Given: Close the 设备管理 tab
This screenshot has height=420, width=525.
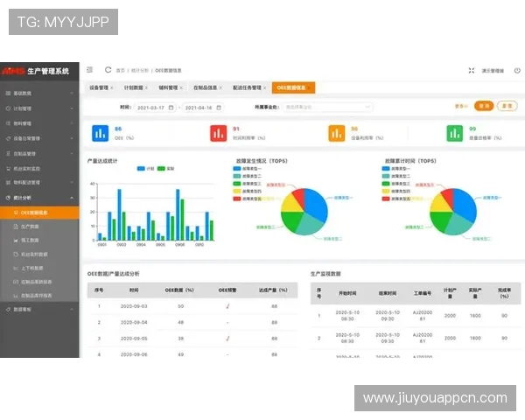Looking at the screenshot, I should [x=112, y=87].
